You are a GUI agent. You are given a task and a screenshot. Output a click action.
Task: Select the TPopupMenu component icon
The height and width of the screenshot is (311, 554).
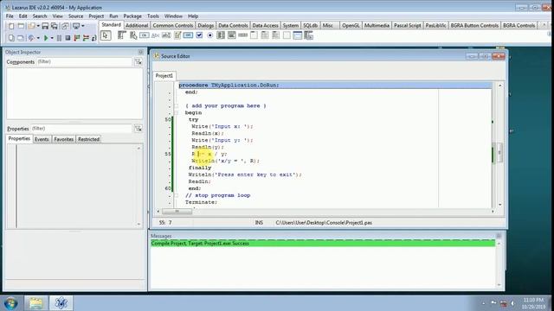(x=133, y=35)
